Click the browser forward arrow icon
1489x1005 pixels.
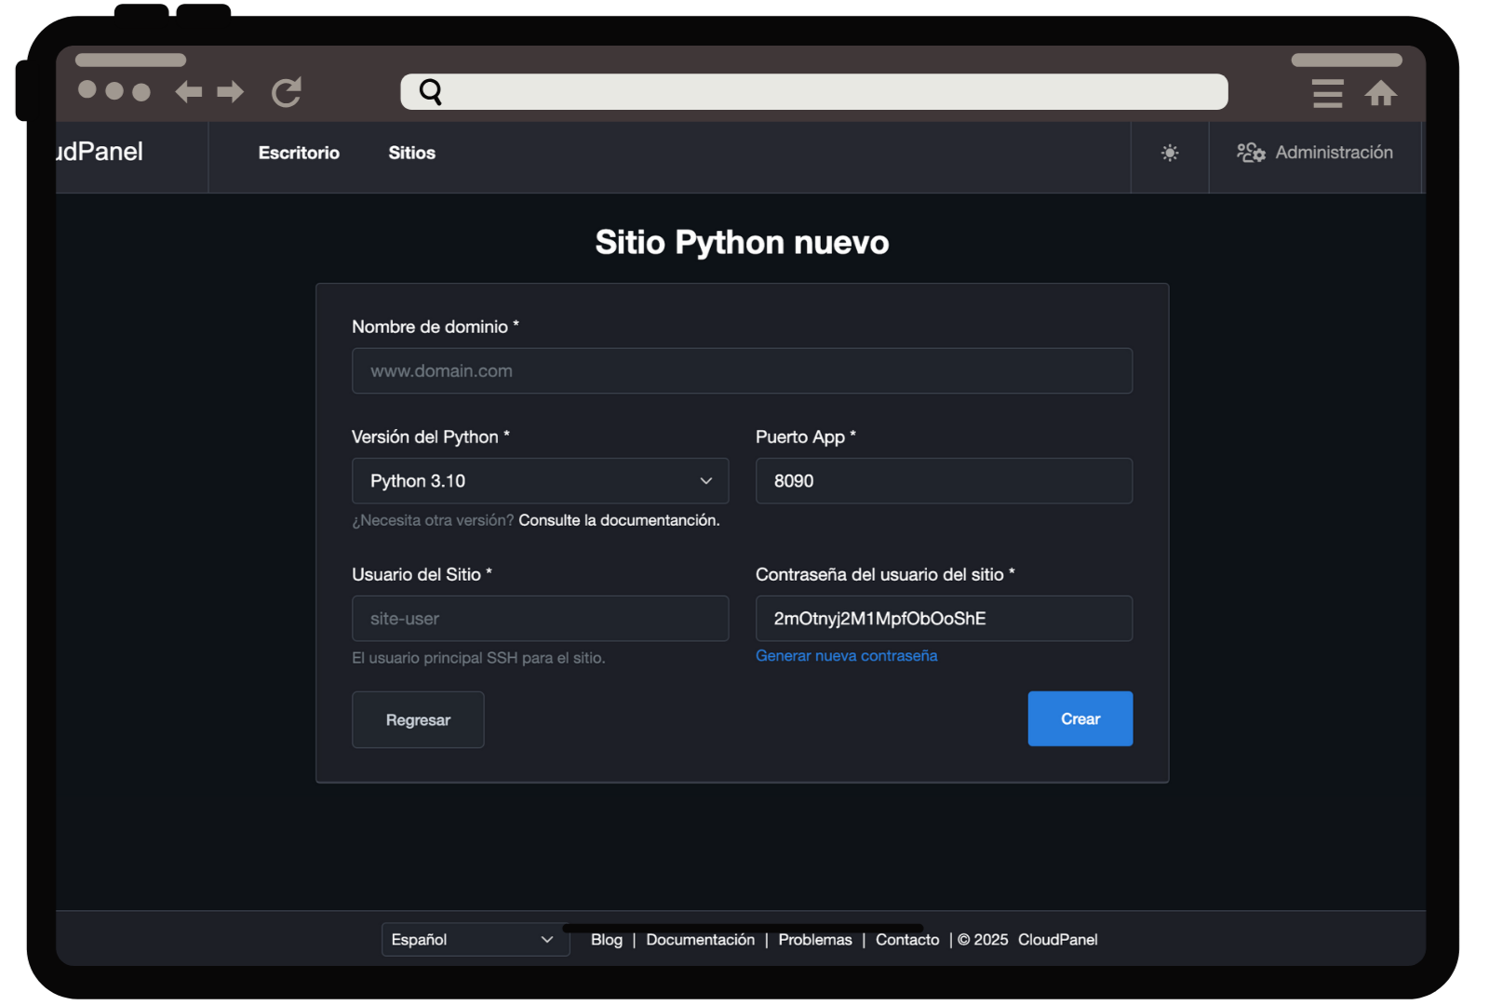pos(230,91)
